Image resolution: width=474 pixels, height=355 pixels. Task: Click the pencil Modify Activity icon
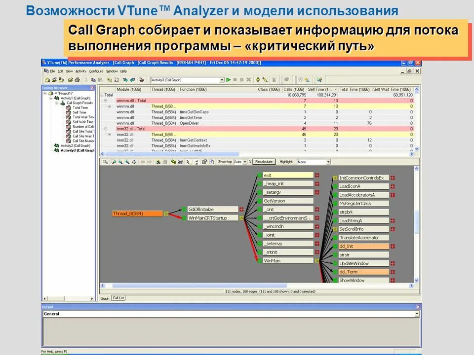click(265, 80)
